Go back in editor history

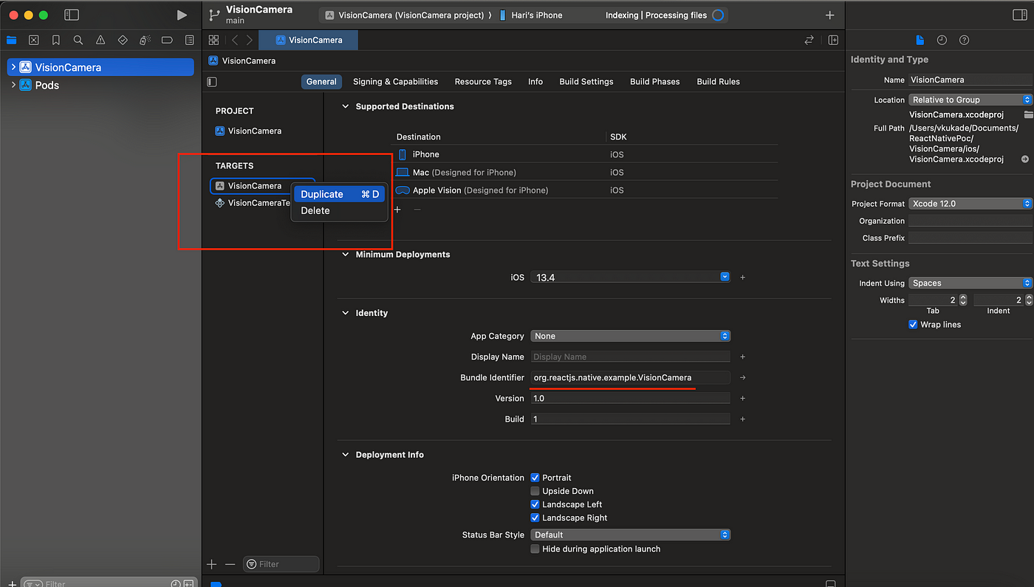tap(235, 40)
